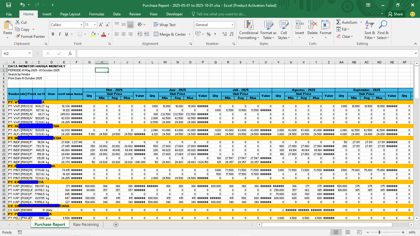This screenshot has width=420, height=236.
Task: Apply Percent Style format
Action: point(209,34)
